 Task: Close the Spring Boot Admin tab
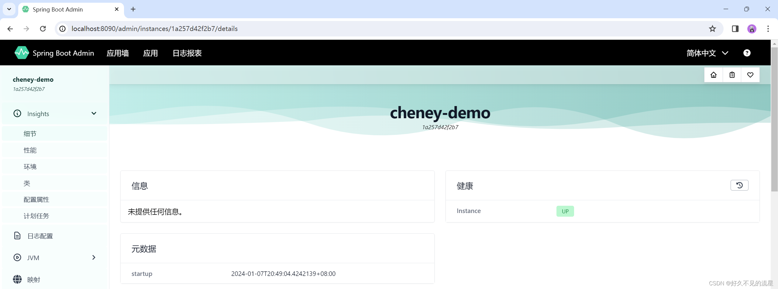(116, 9)
